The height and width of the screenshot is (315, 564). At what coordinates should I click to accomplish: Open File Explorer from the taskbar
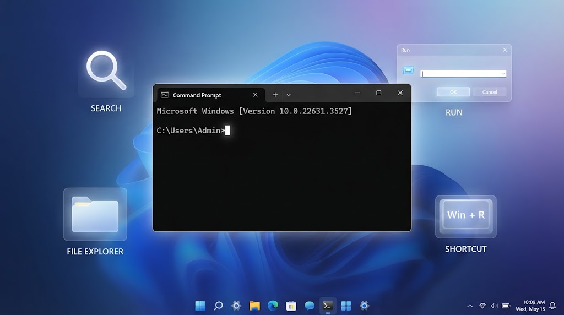254,306
